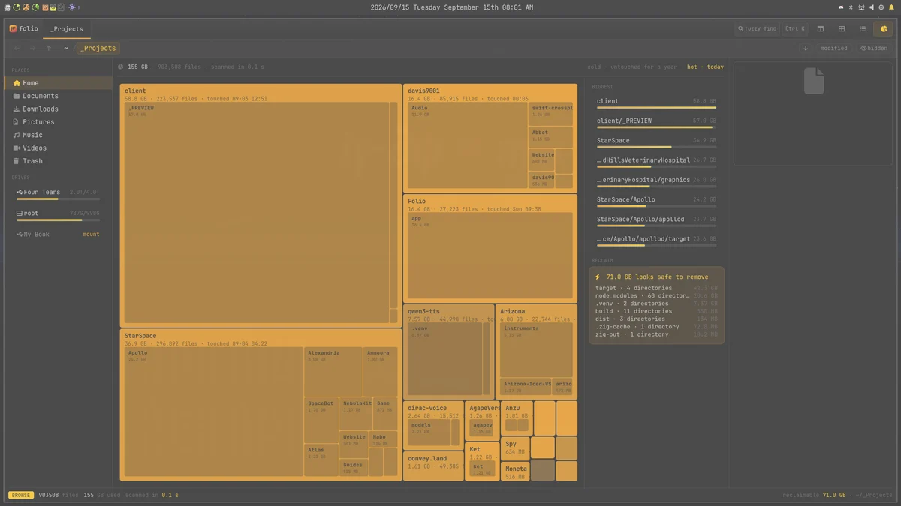
Task: Click the home tilde breadcrumb
Action: (x=66, y=48)
